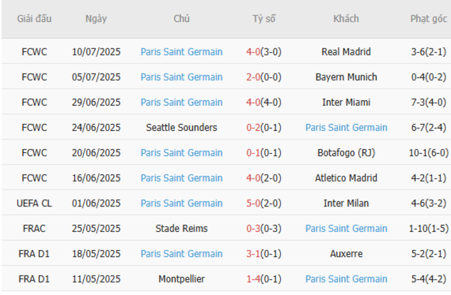Click the Botafogo (RJ) team name
The image size is (451, 295).
(346, 153)
